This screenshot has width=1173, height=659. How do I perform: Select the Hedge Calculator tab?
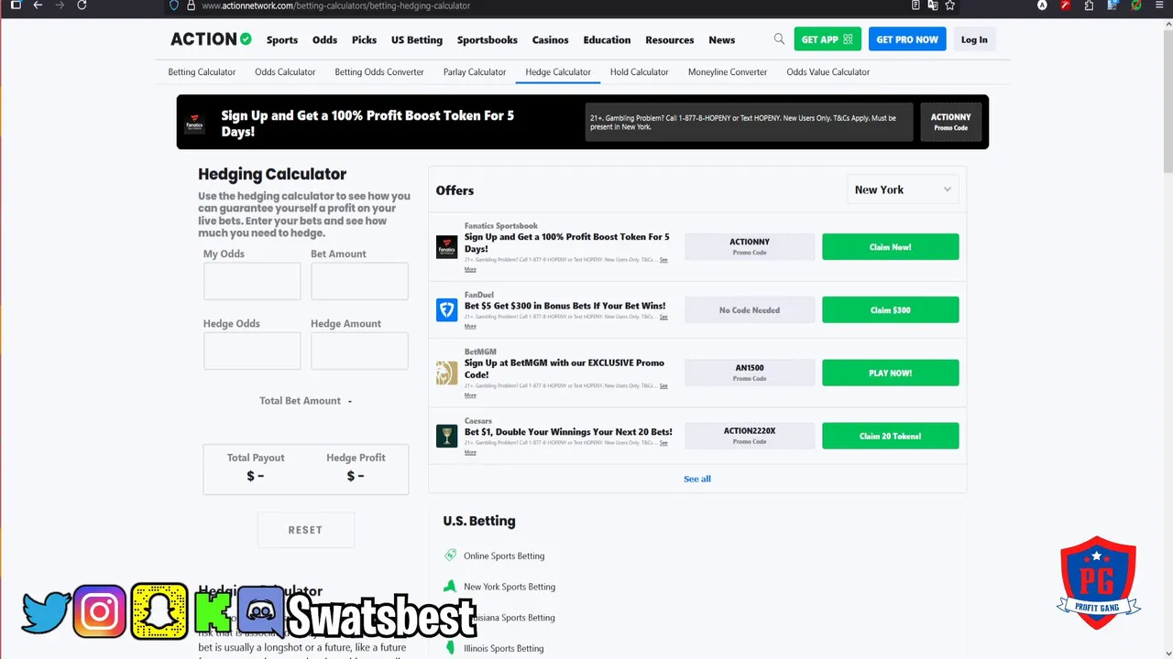[558, 71]
